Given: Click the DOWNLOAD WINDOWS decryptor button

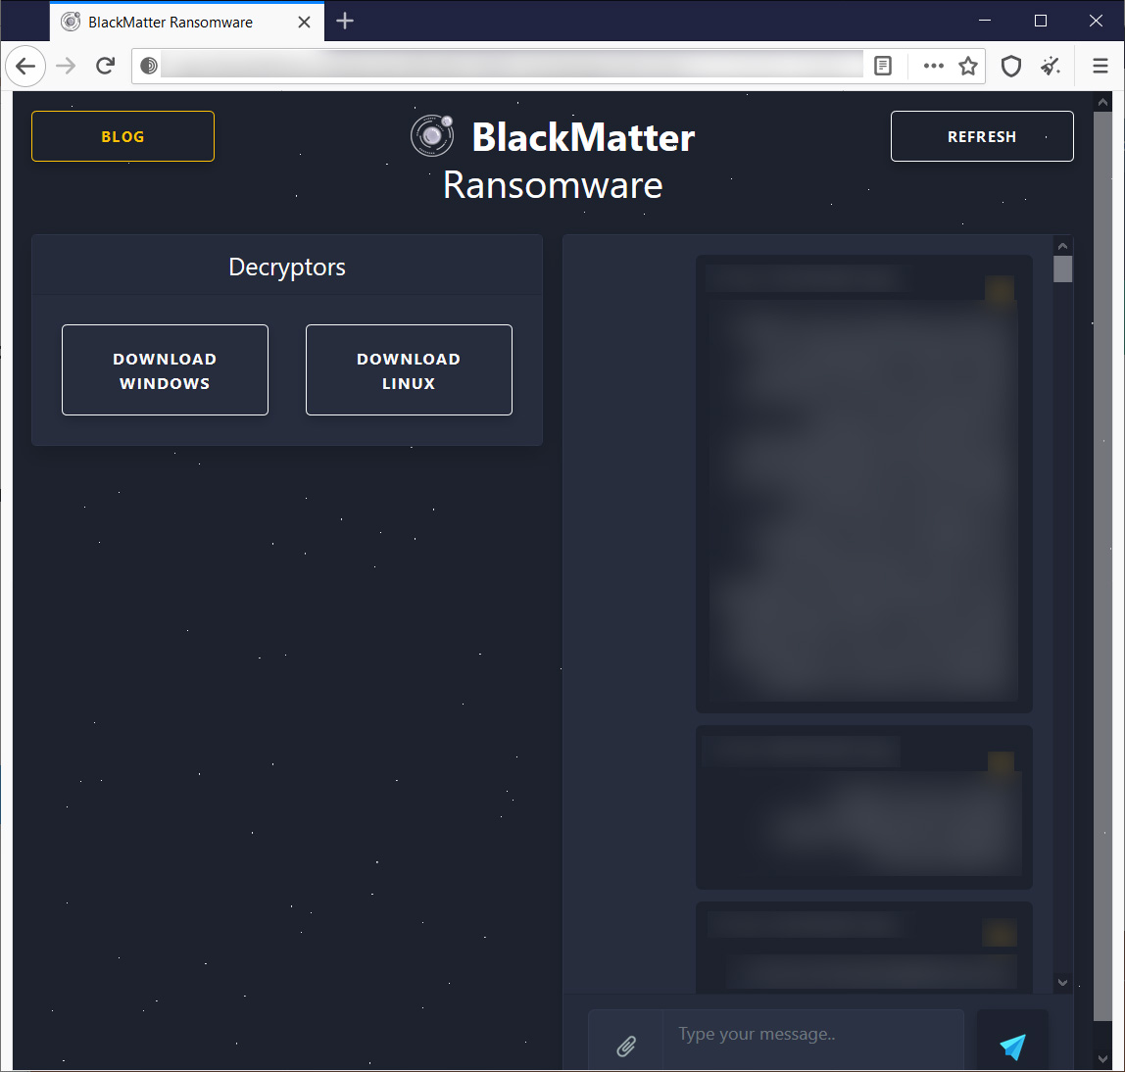Looking at the screenshot, I should (x=165, y=369).
